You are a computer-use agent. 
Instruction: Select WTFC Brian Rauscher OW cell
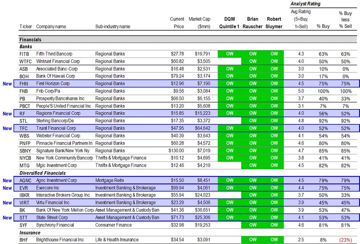(x=253, y=61)
